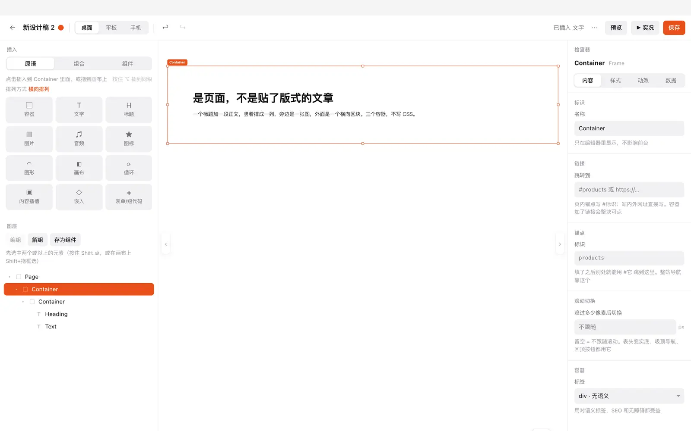
Task: Click the 预览 preview button
Action: (x=616, y=28)
